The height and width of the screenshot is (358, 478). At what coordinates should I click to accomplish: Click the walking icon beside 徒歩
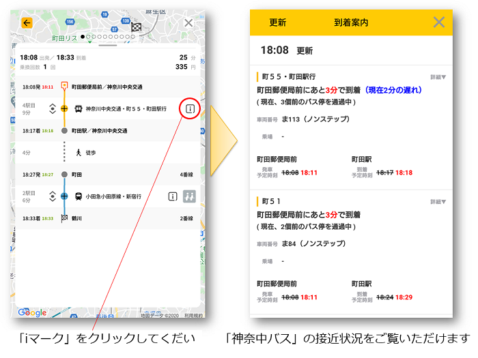tap(79, 153)
